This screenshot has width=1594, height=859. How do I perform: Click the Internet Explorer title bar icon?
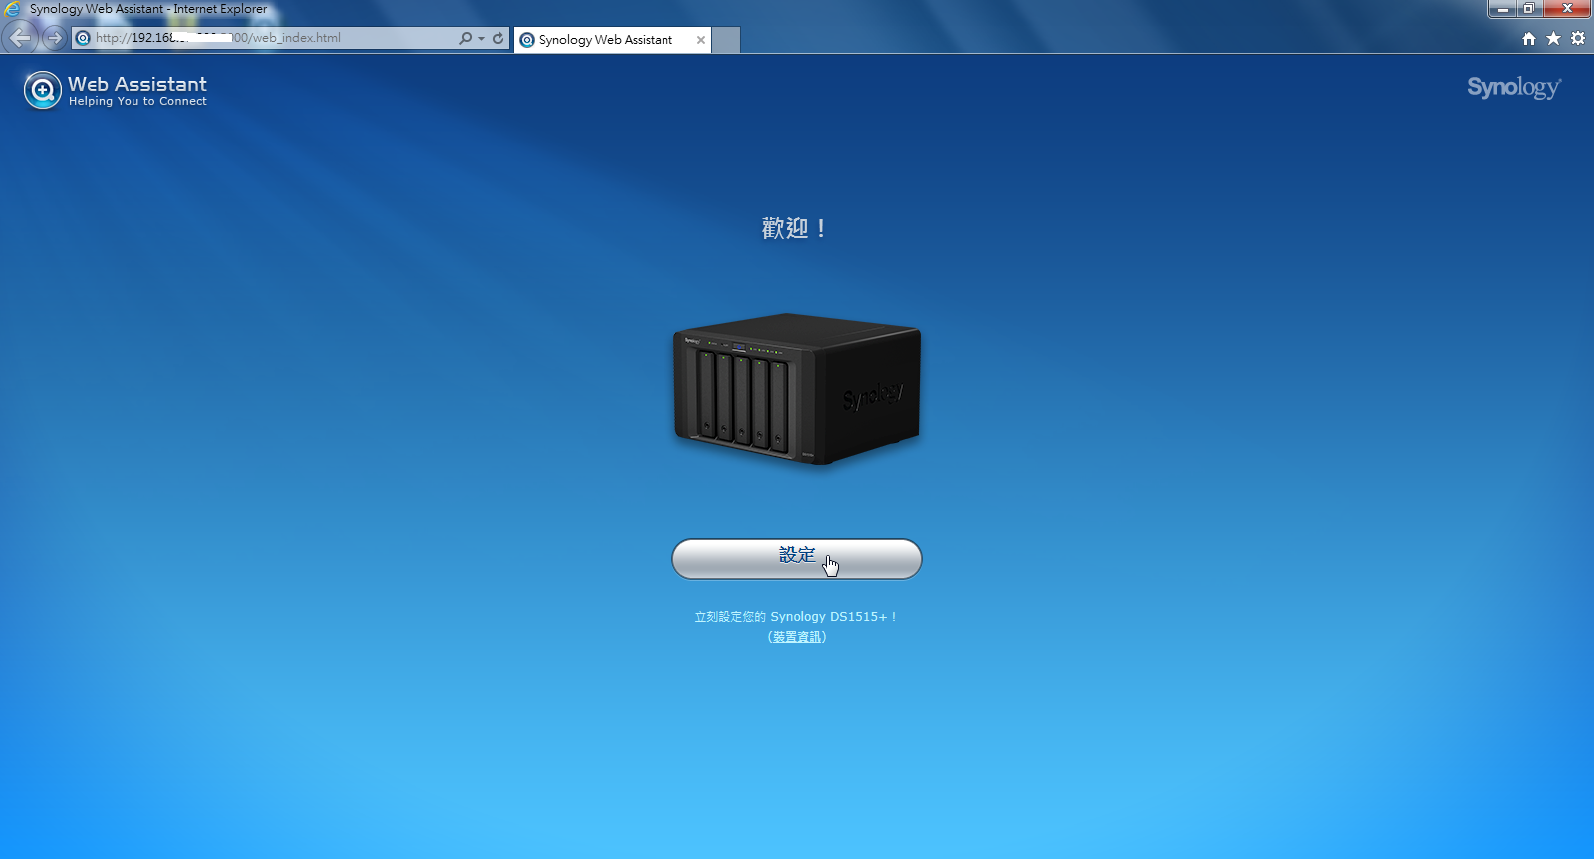pos(12,9)
